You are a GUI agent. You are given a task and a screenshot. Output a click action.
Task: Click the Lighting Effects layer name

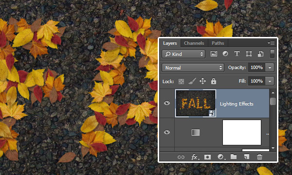point(237,104)
